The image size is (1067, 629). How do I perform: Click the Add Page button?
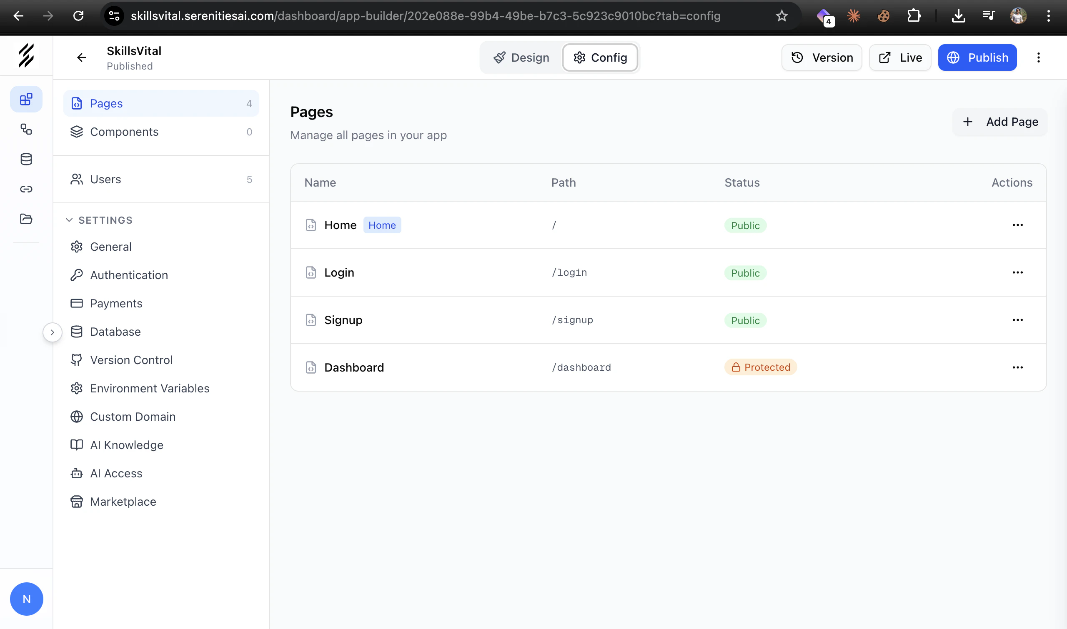pos(999,122)
